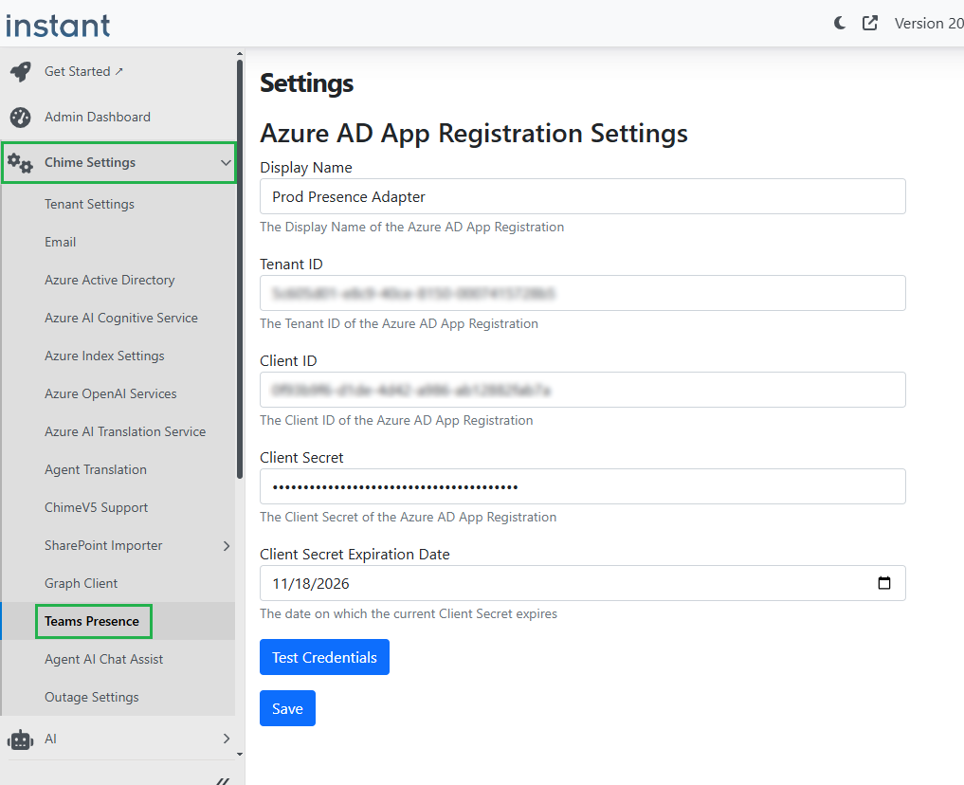Click the rocket icon next to Get Started
This screenshot has width=964, height=785.
(21, 72)
